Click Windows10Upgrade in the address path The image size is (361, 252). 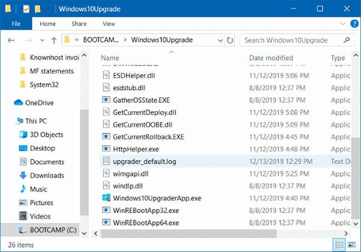(162, 40)
